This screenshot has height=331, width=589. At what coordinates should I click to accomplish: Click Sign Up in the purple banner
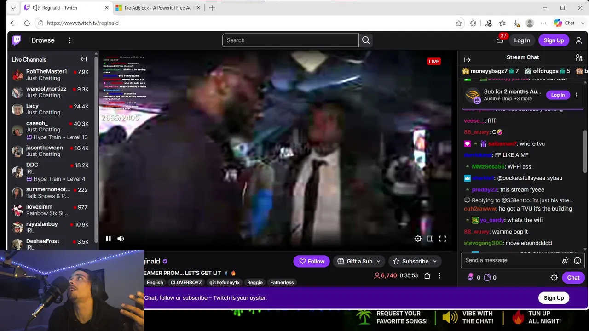(x=554, y=298)
